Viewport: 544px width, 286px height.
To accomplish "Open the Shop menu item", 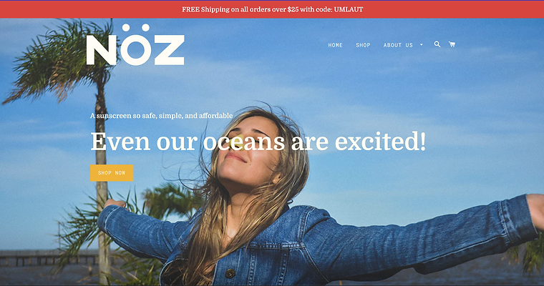I will pos(363,45).
